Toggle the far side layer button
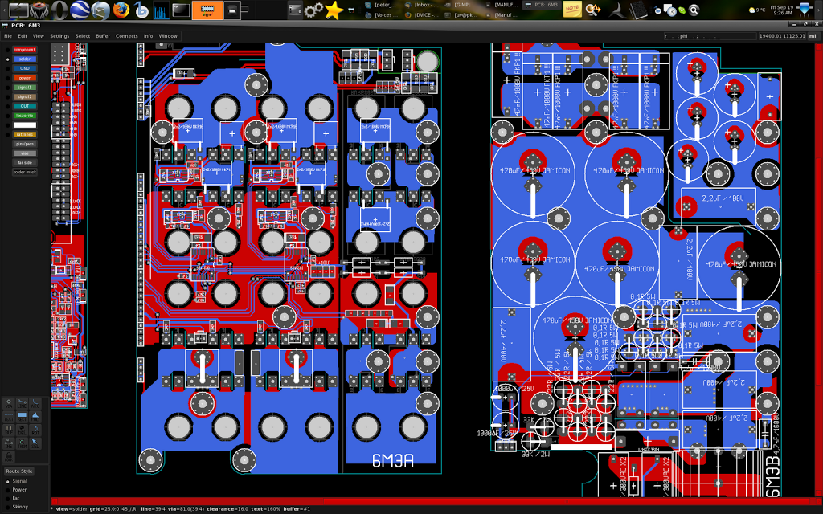 click(x=25, y=162)
